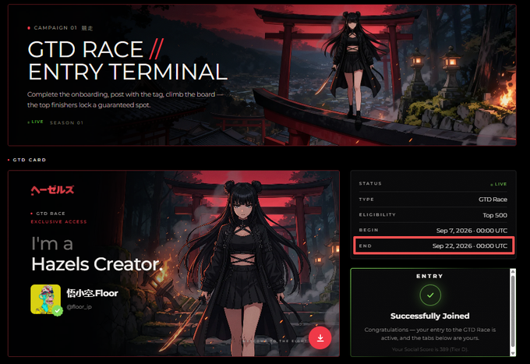Click the banner onboarding description text
The image size is (530, 364).
pyautogui.click(x=125, y=100)
